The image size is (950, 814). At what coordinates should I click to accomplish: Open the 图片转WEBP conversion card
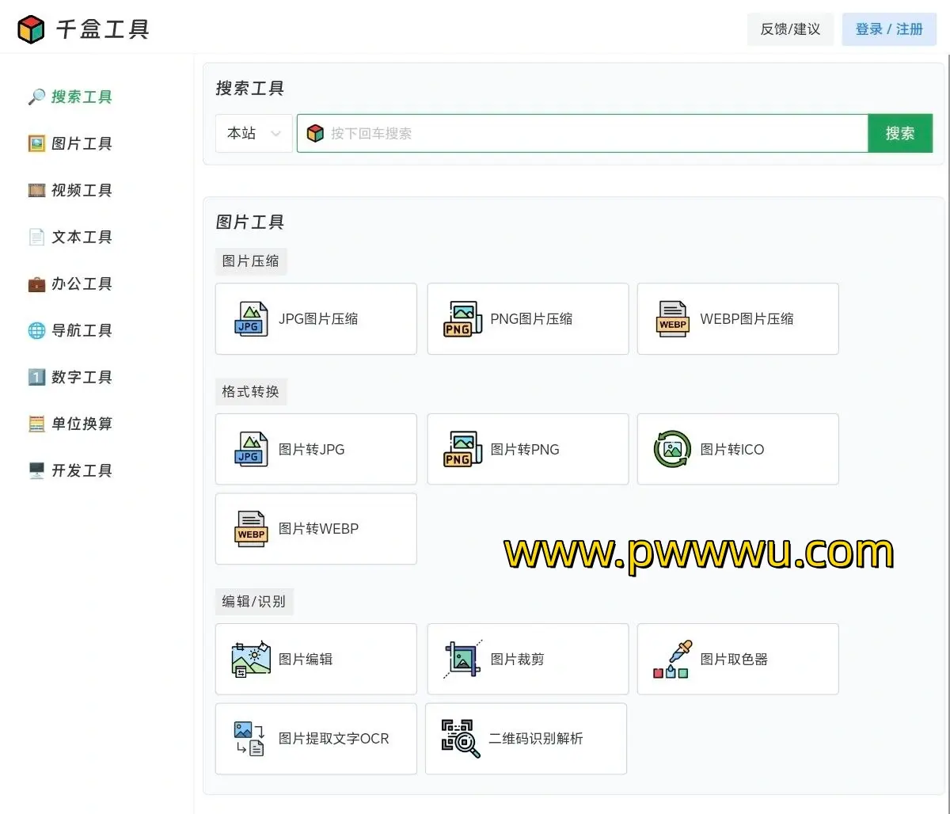click(x=316, y=529)
